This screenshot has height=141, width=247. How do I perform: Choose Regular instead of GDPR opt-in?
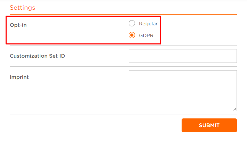point(132,23)
